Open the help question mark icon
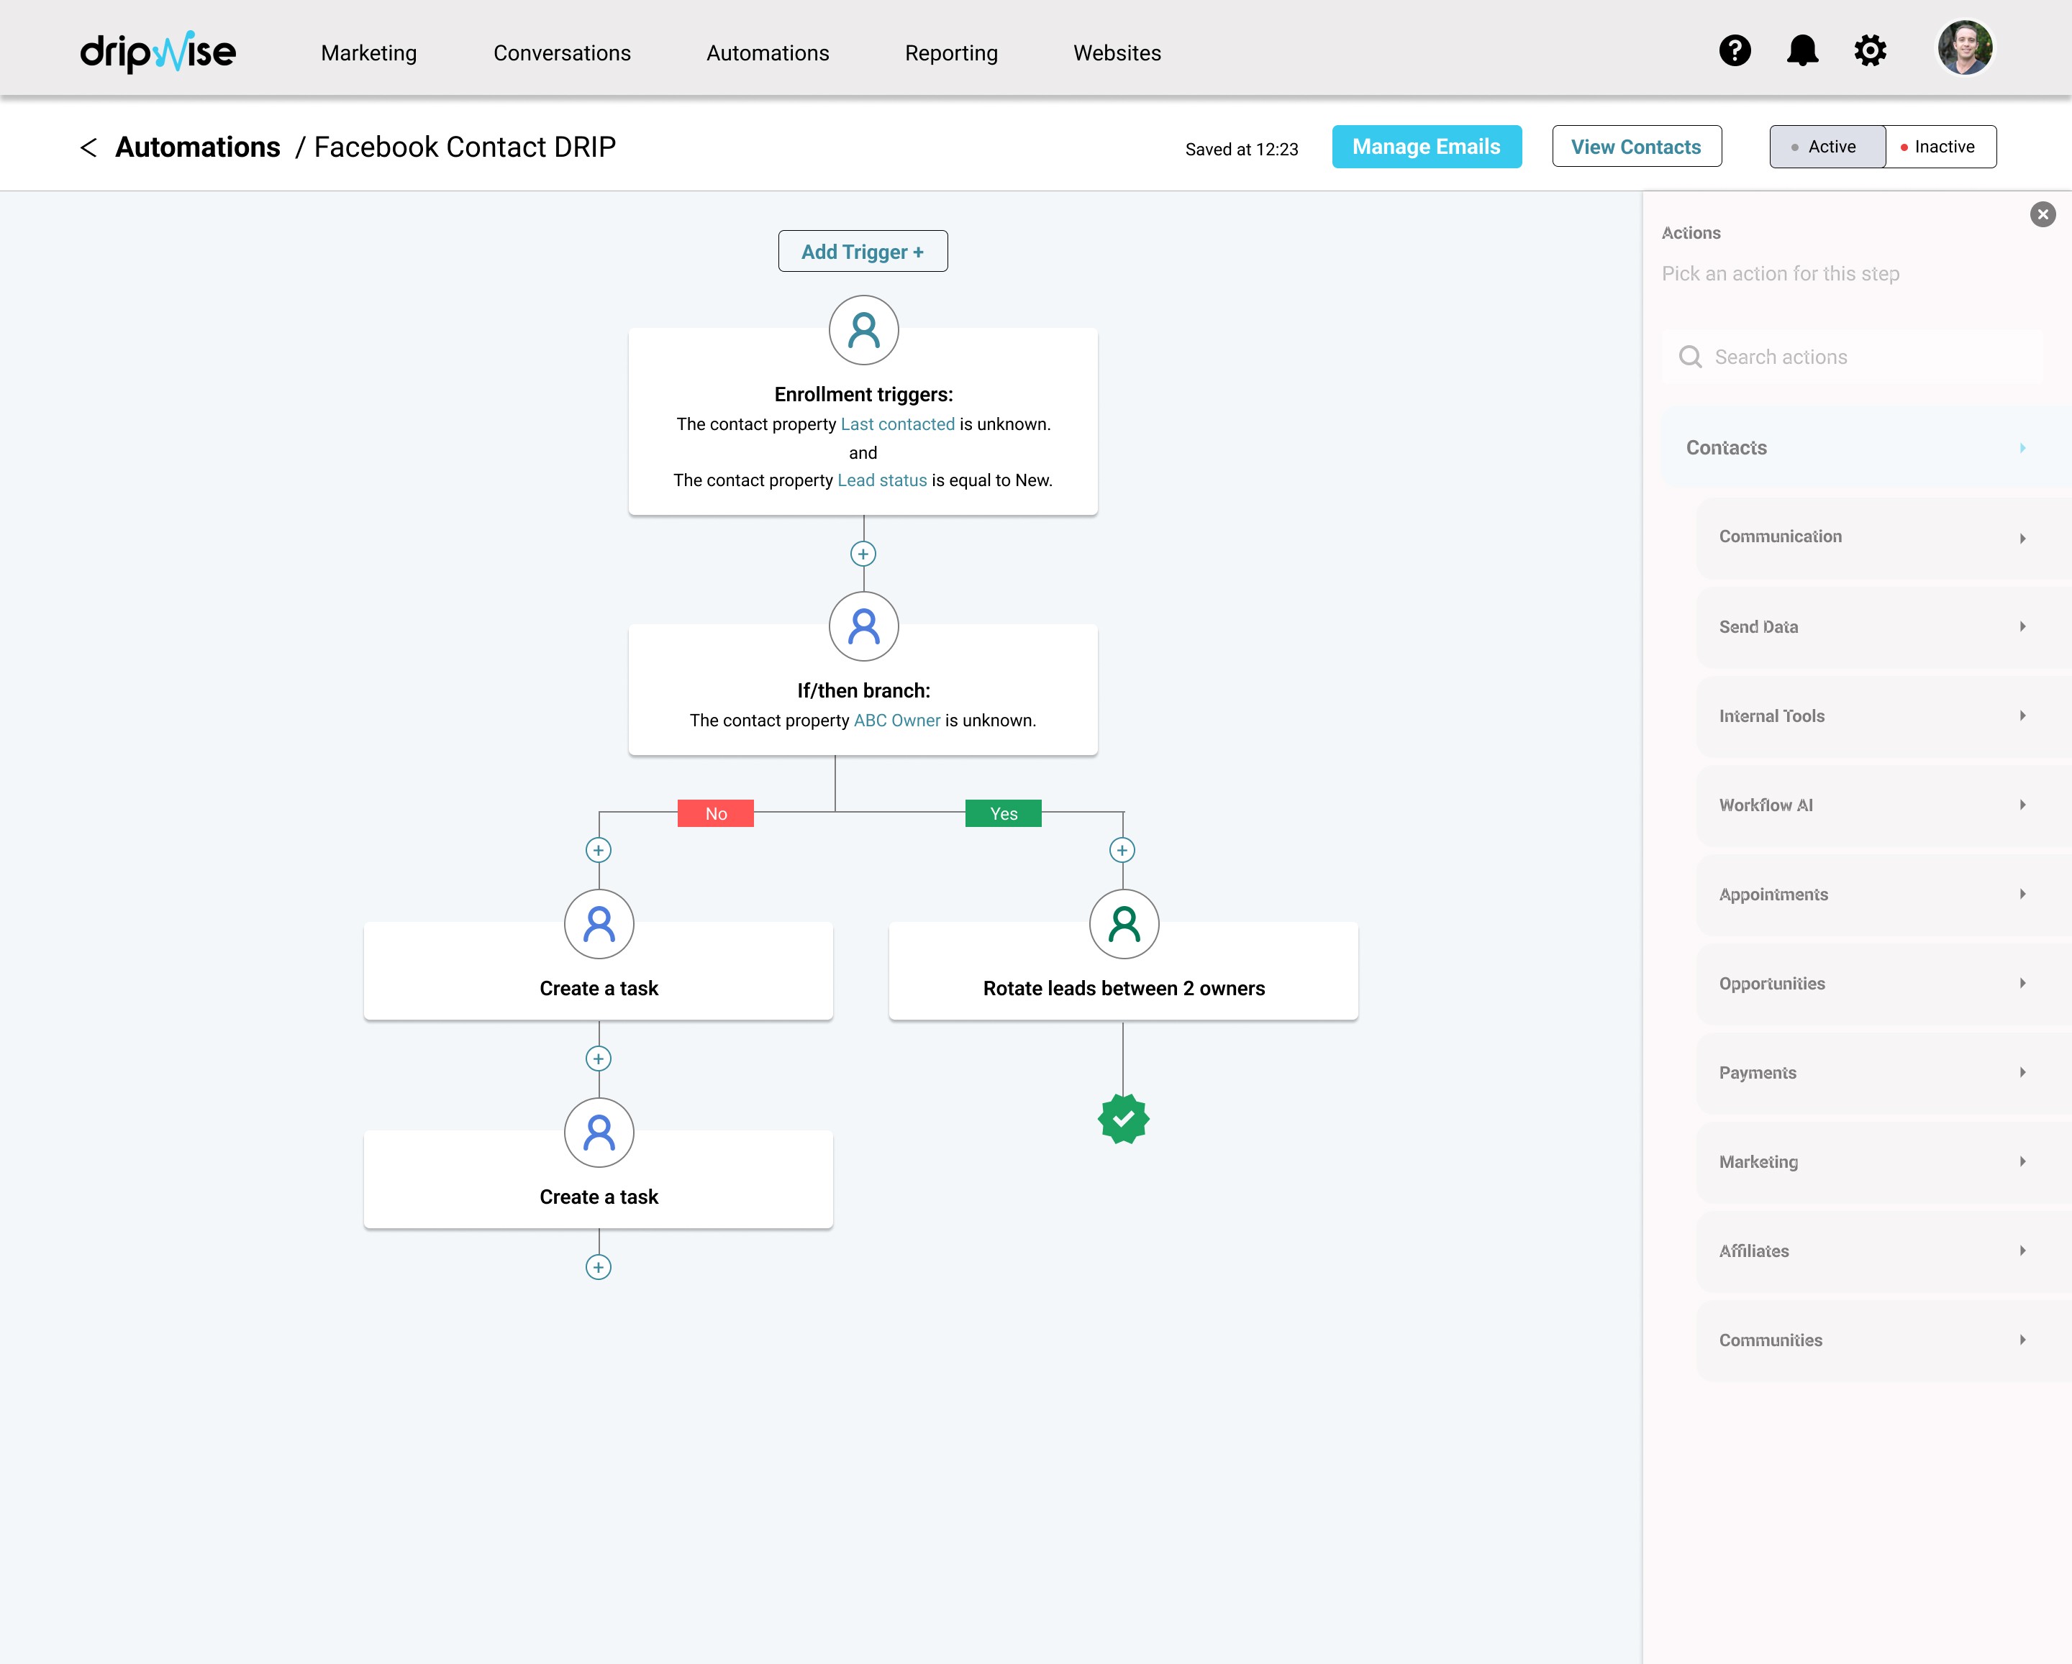Screen dimensions: 2072x1664 click(x=1735, y=50)
